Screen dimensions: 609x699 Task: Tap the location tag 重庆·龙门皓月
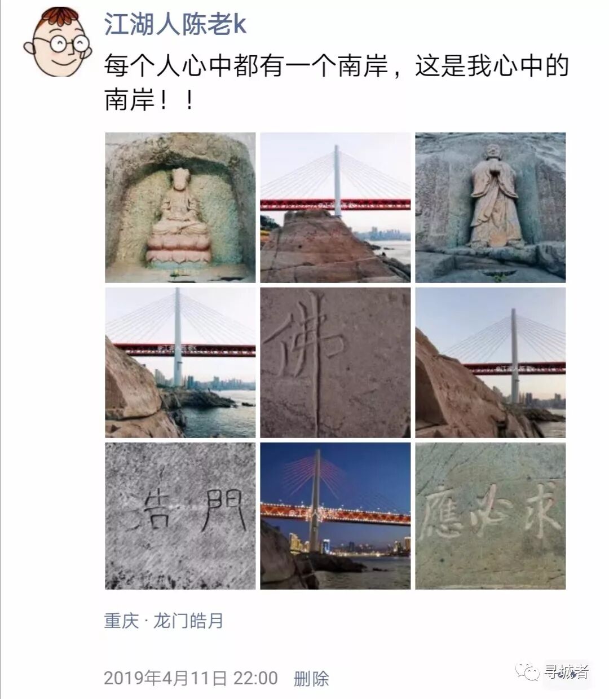click(164, 621)
